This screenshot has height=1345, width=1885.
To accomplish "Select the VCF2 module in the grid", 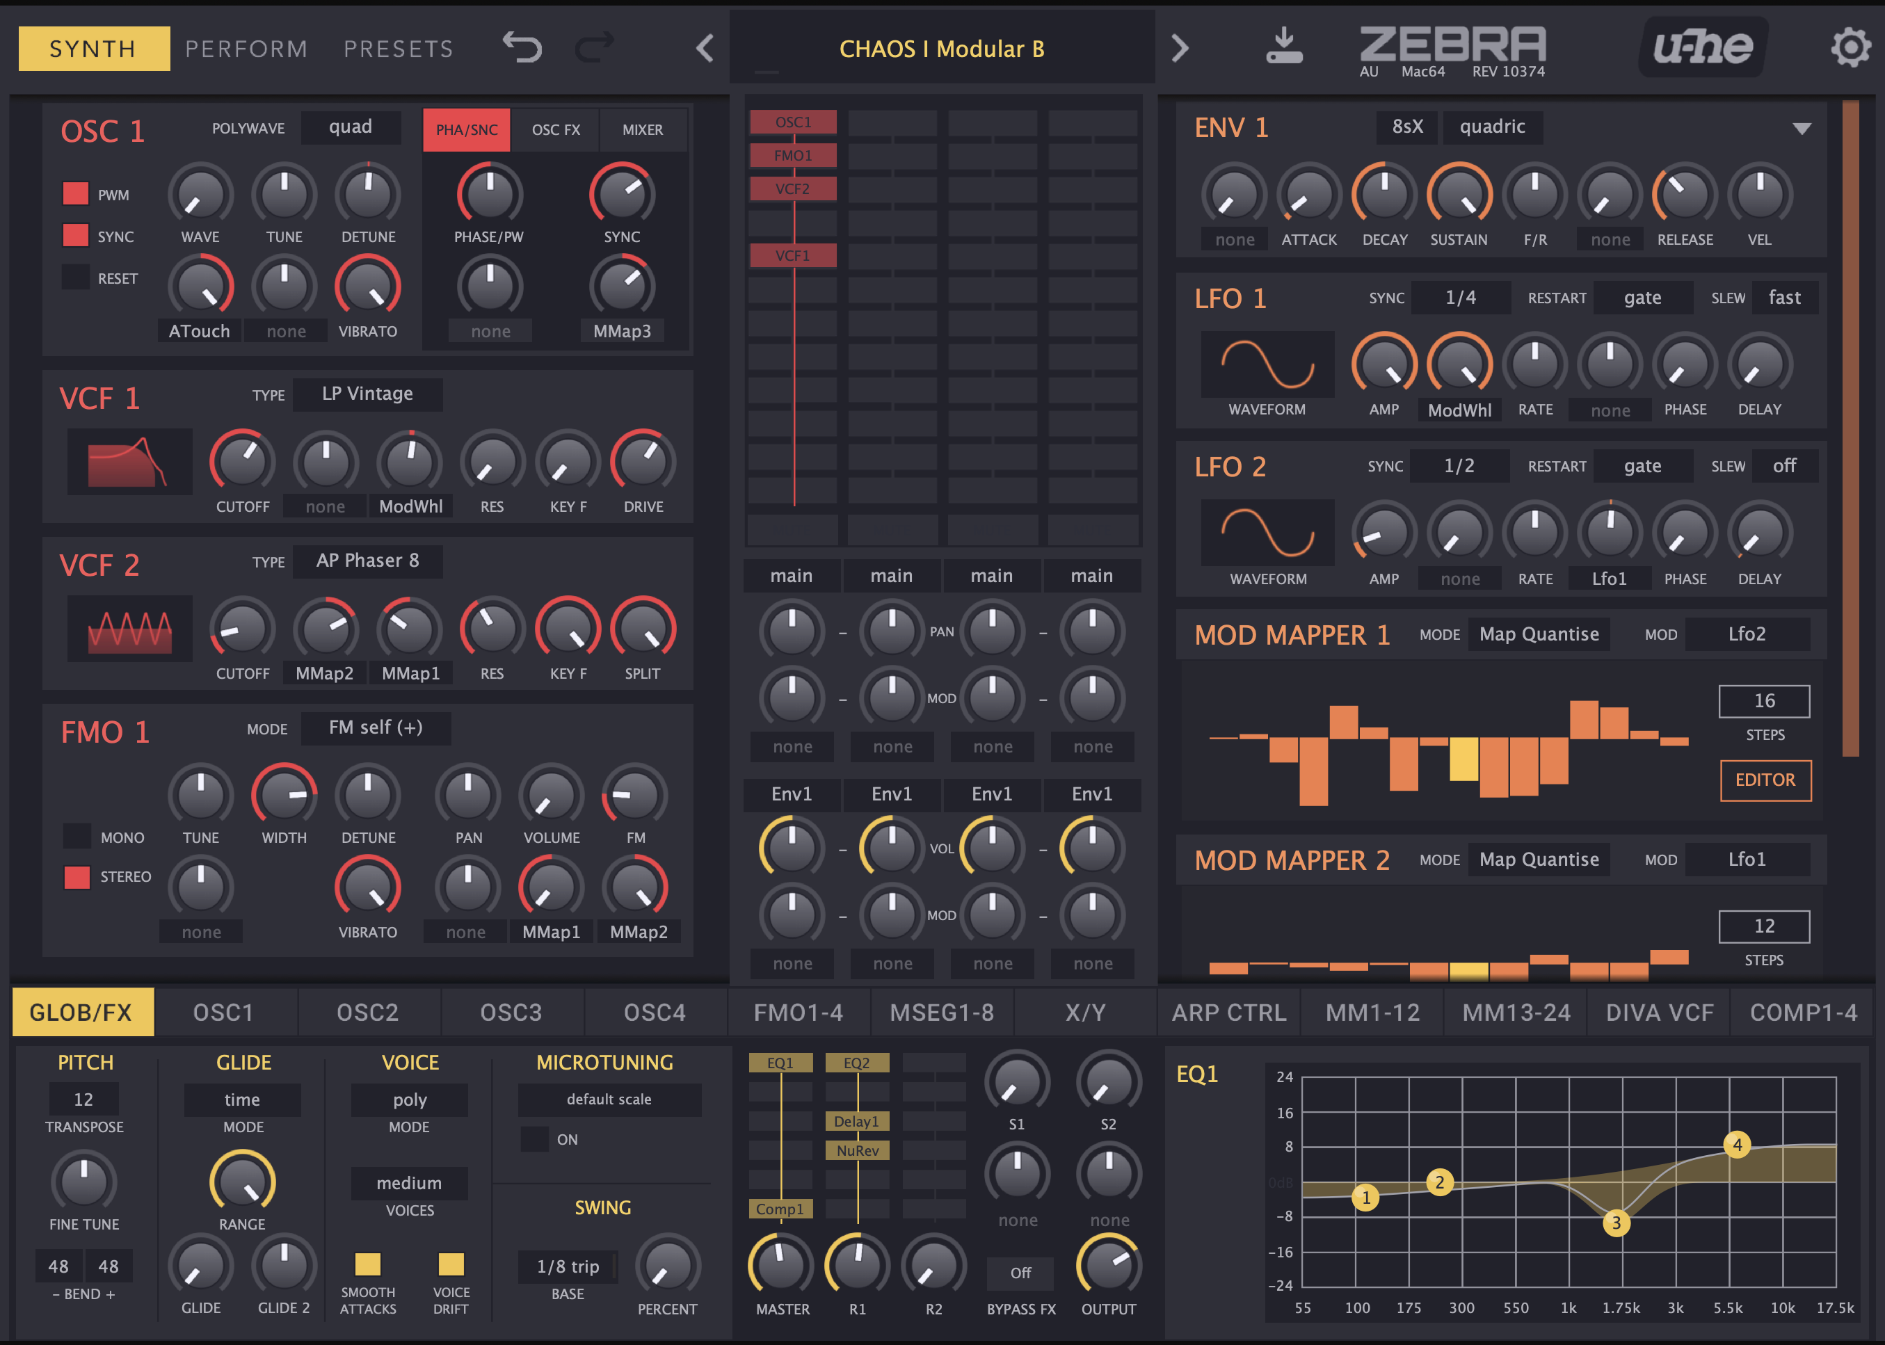I will tap(792, 189).
